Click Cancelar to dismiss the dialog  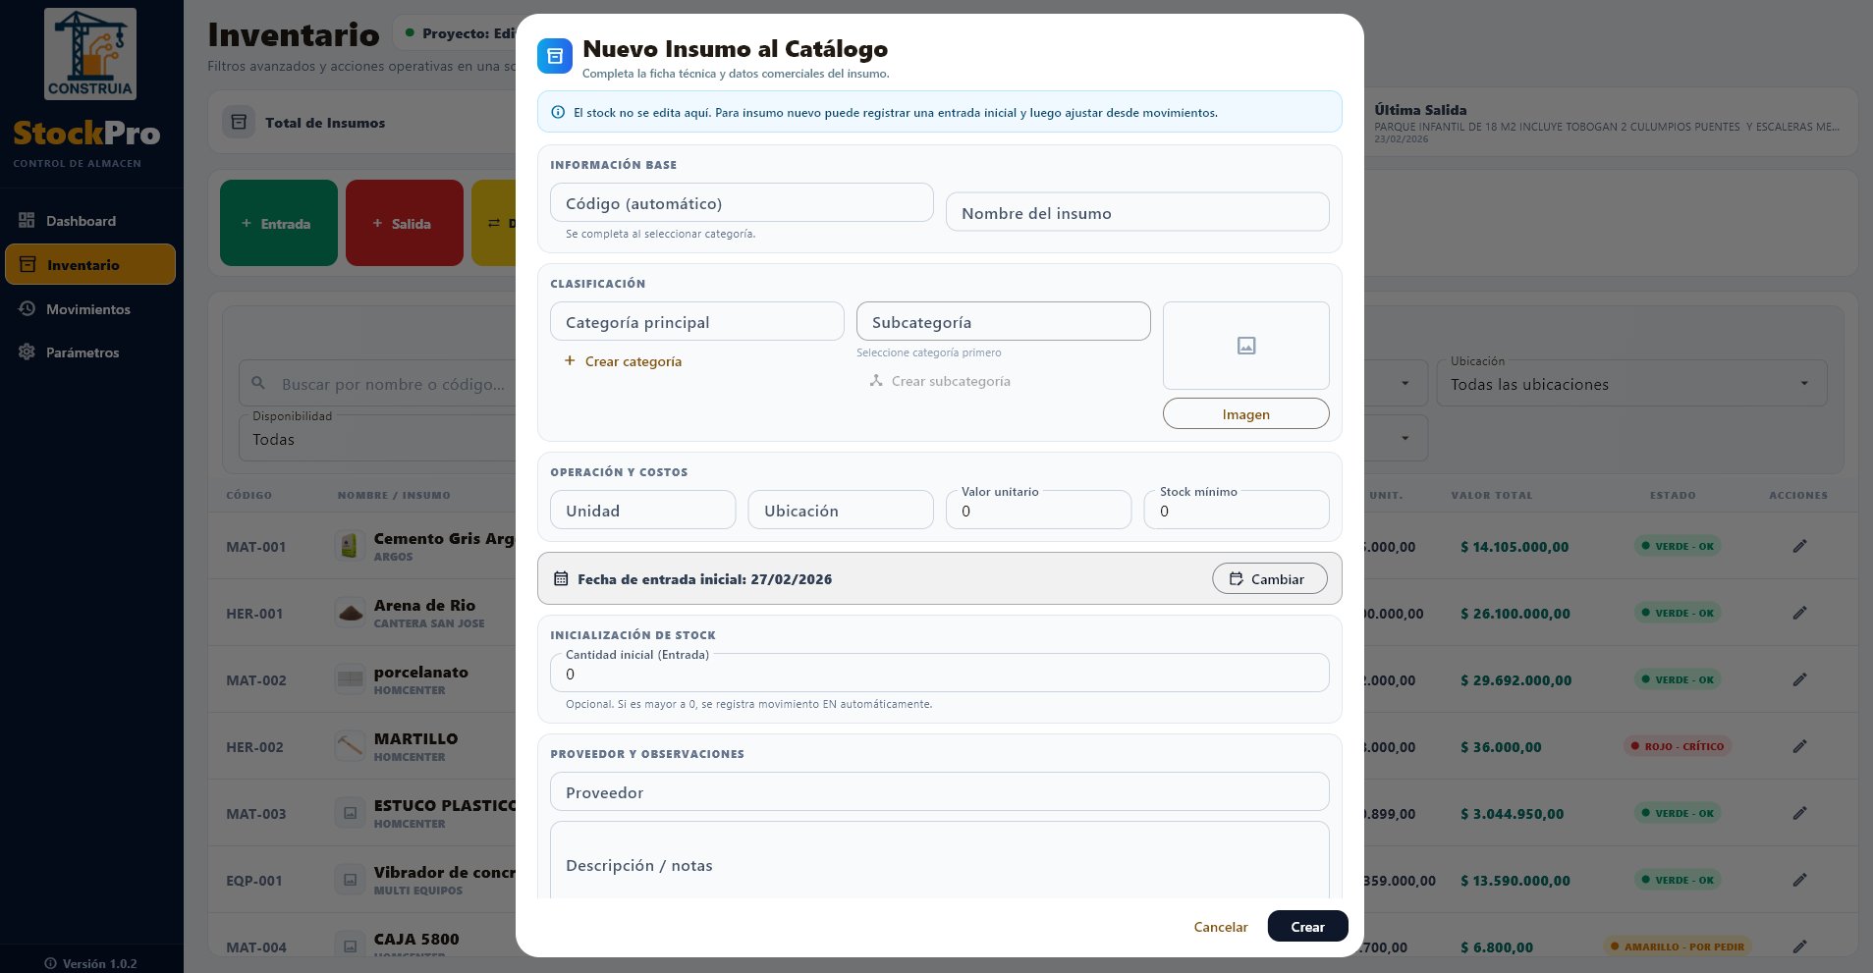tap(1220, 927)
